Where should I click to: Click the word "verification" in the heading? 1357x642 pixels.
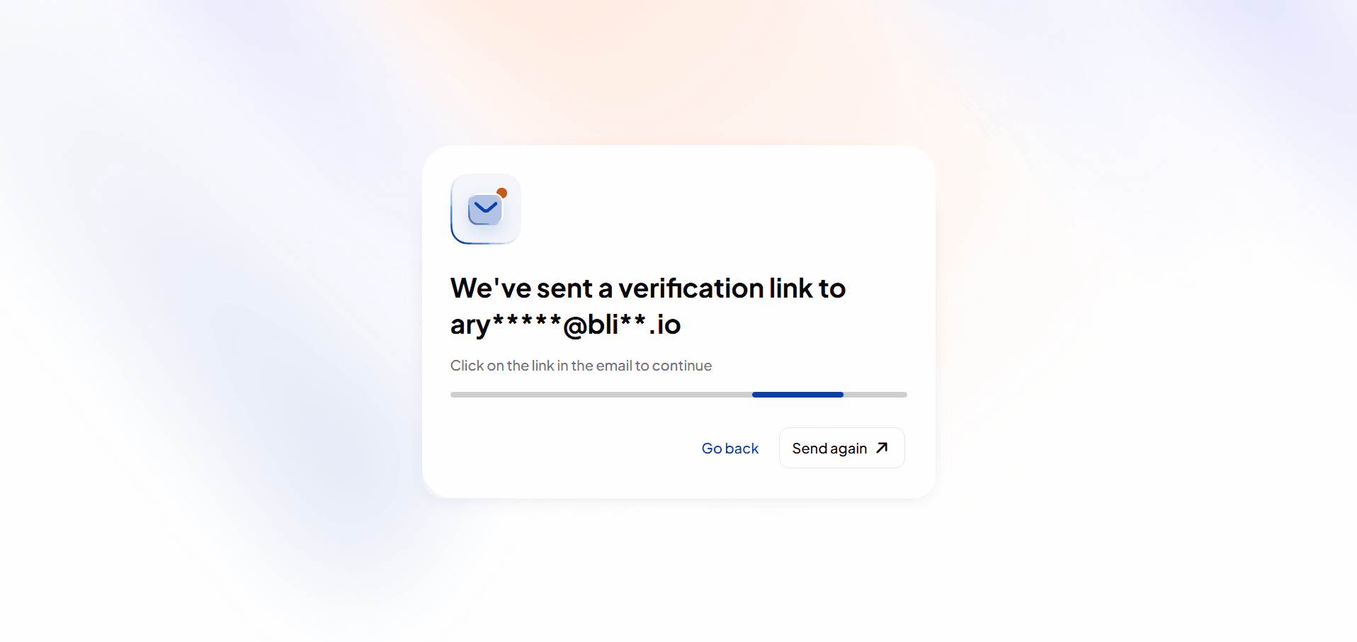(x=691, y=288)
